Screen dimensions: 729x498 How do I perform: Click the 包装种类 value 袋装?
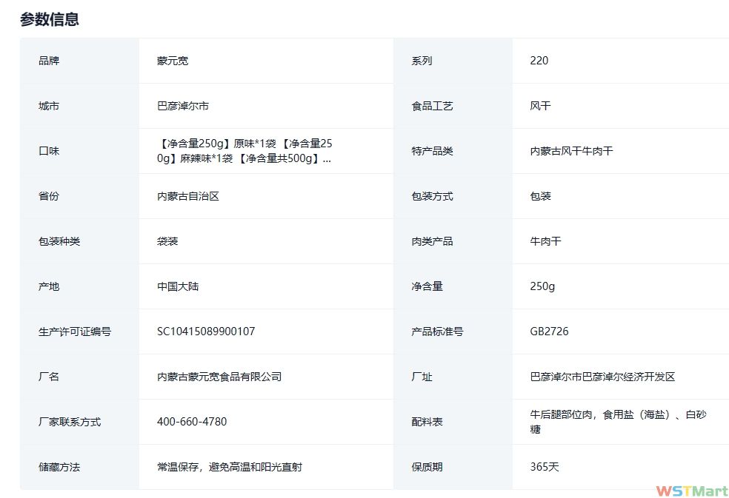tap(167, 241)
